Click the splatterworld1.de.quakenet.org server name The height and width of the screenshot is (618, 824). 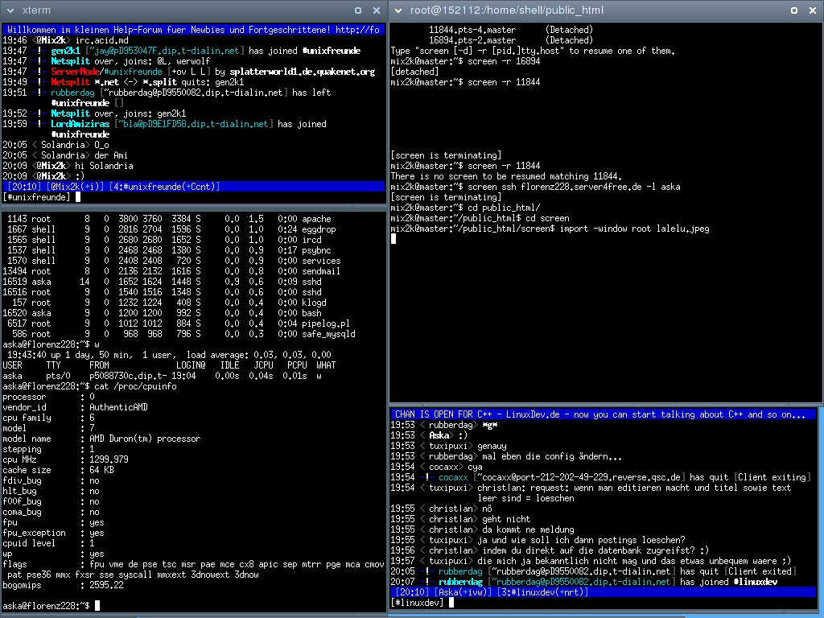click(302, 72)
